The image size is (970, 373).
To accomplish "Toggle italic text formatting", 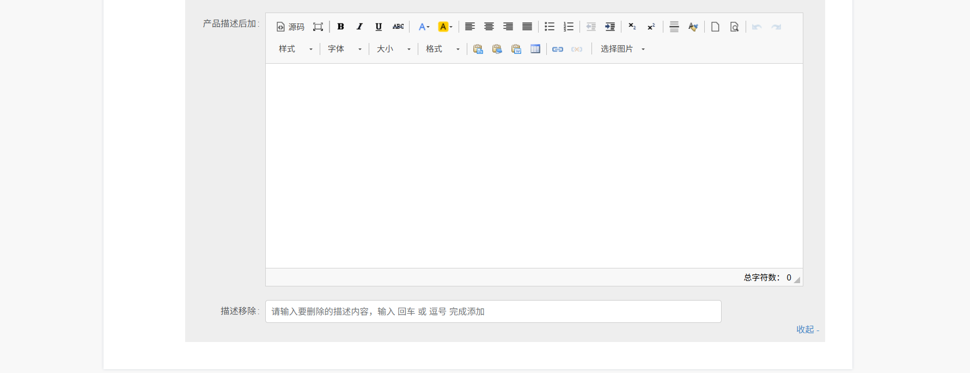I will point(359,27).
